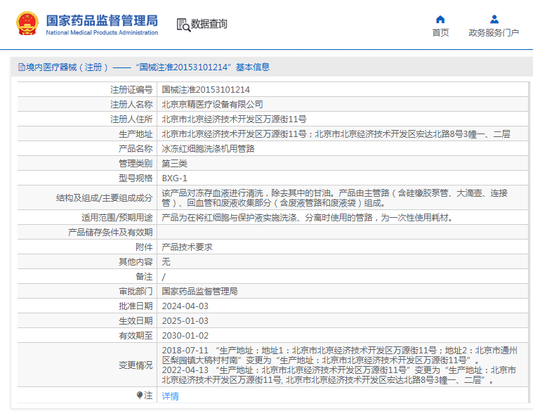The image size is (533, 411).
Task: Click the 变更情况 change history text
Action: coord(339,365)
